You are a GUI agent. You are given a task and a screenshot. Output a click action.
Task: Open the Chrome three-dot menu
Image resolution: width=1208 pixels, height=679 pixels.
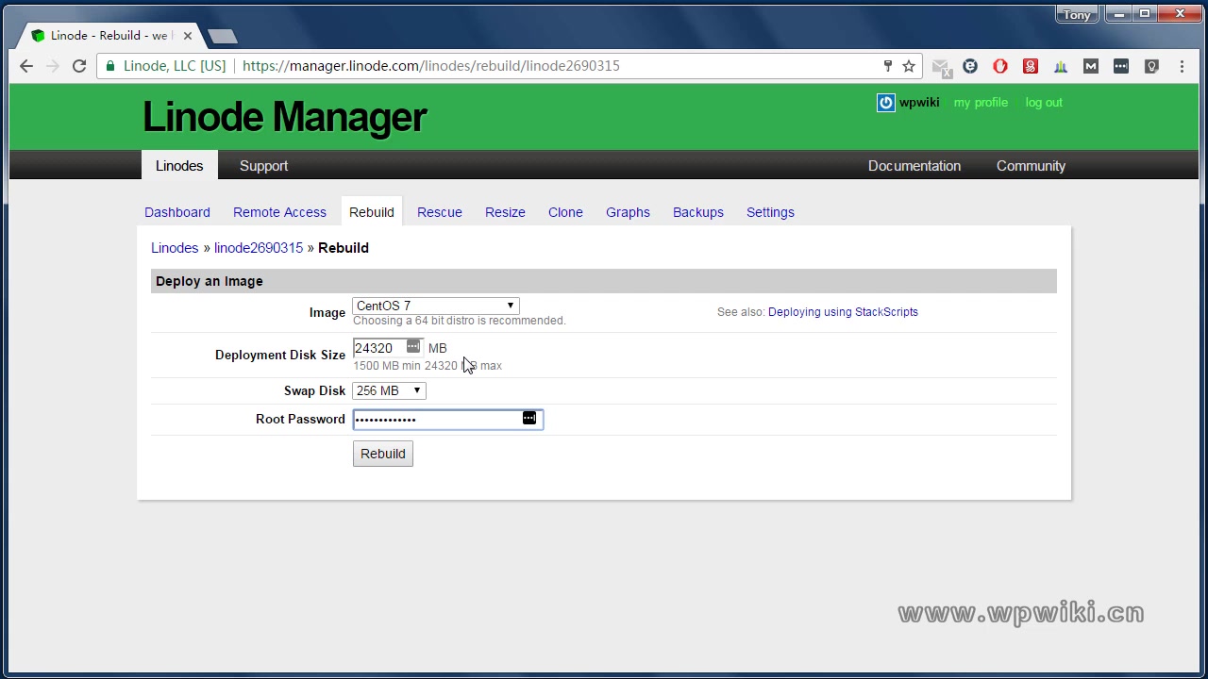[x=1182, y=66]
